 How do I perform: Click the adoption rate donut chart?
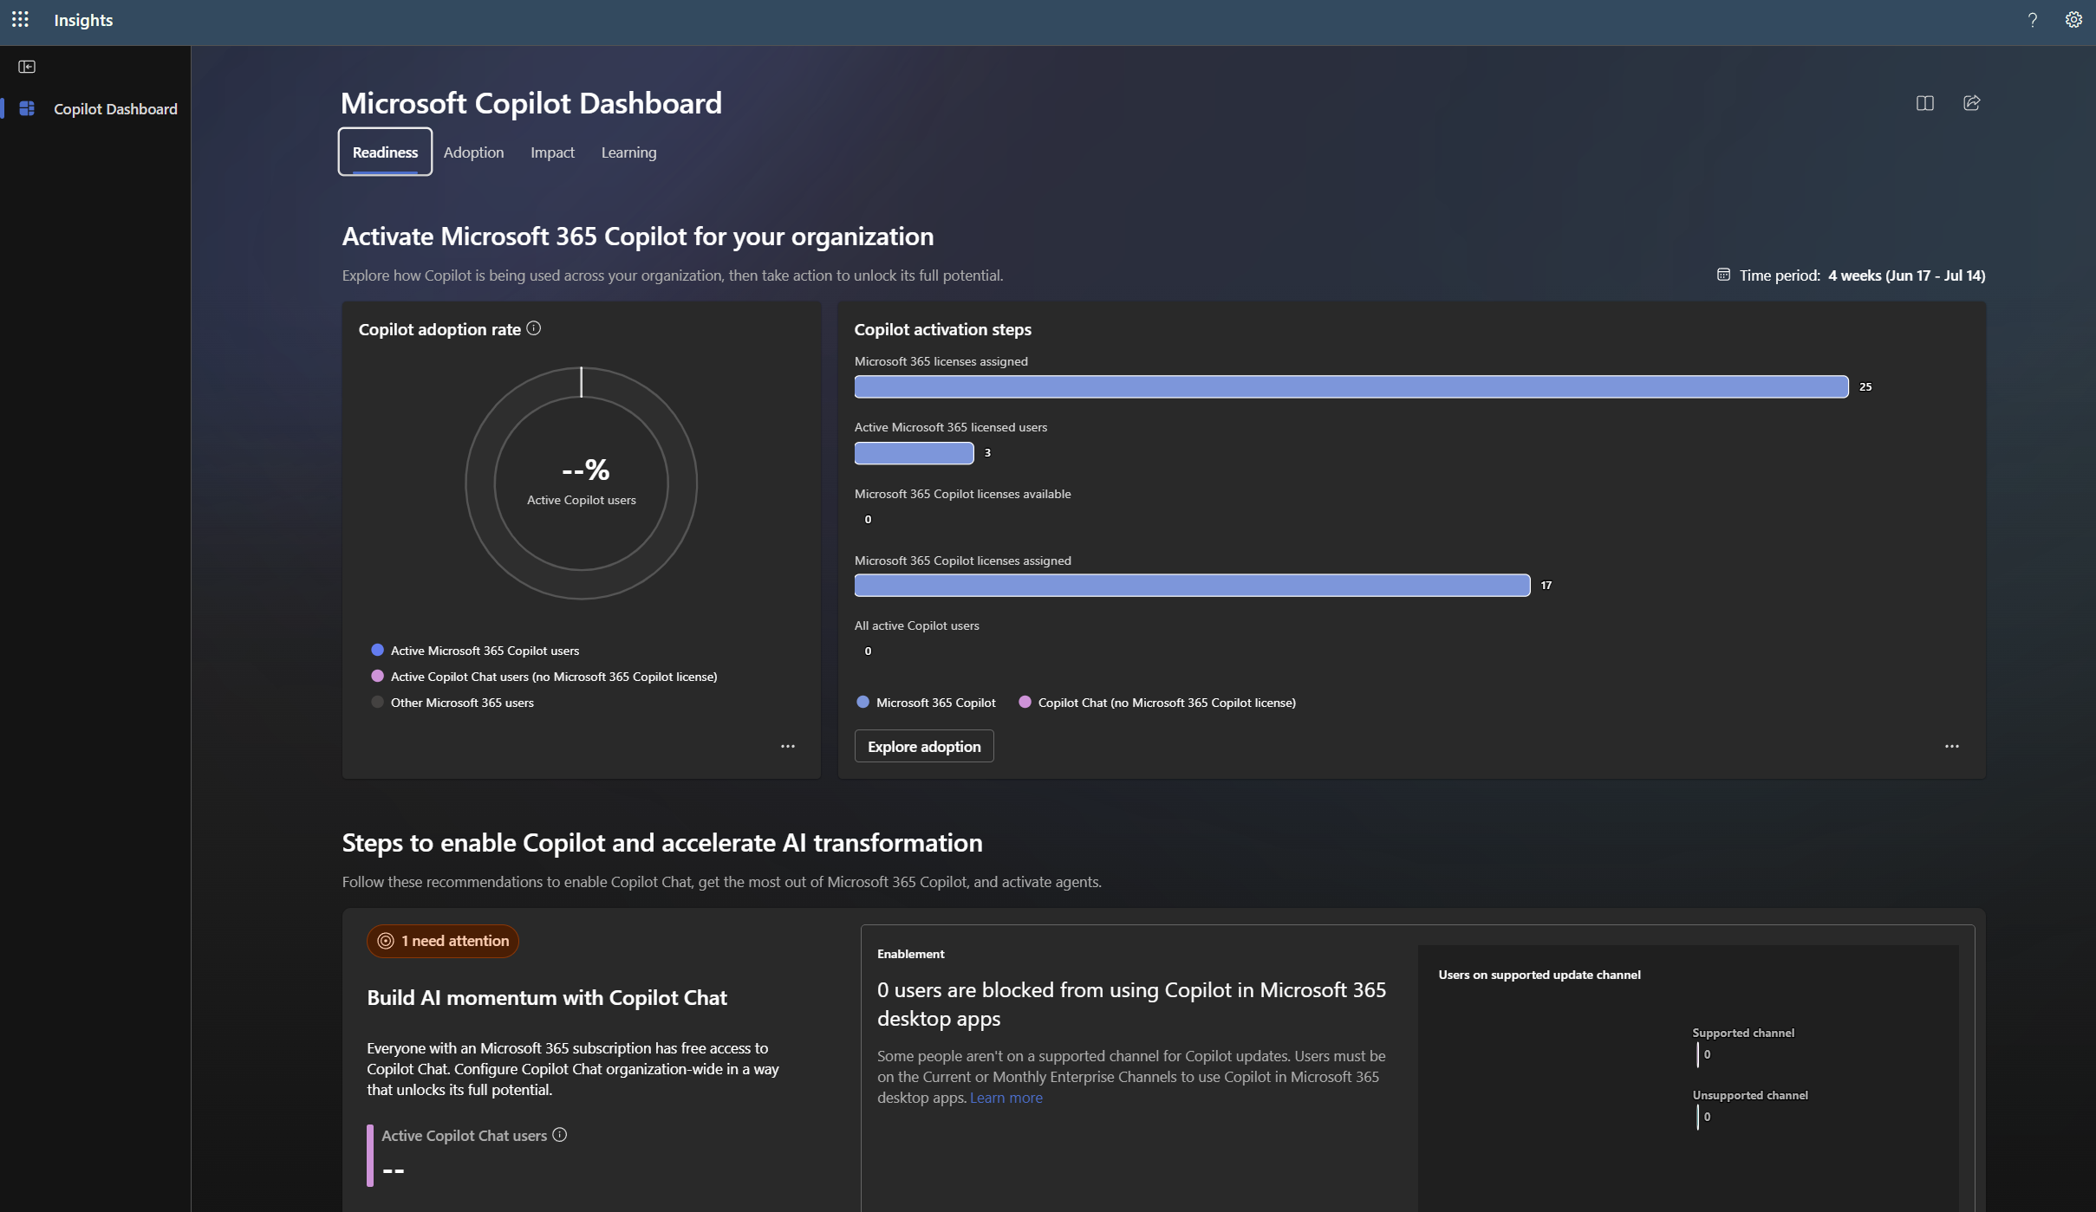coord(582,483)
